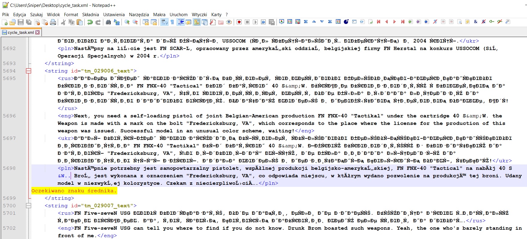Open the Ustawienia menu

pyautogui.click(x=114, y=14)
